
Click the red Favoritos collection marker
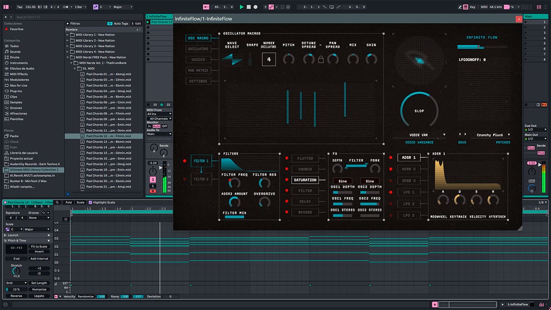pyautogui.click(x=6, y=29)
